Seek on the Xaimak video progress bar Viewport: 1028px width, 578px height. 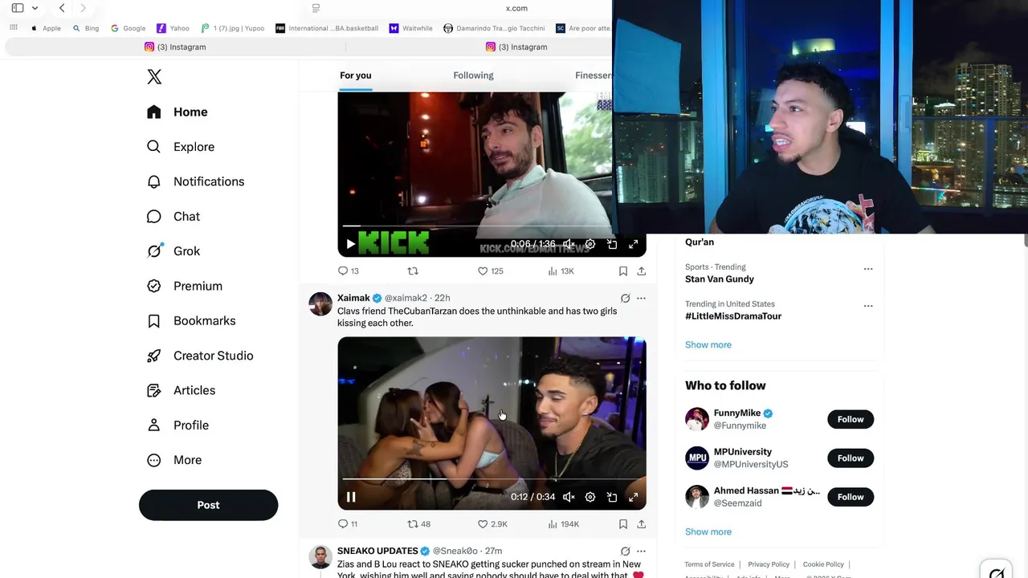coord(492,479)
